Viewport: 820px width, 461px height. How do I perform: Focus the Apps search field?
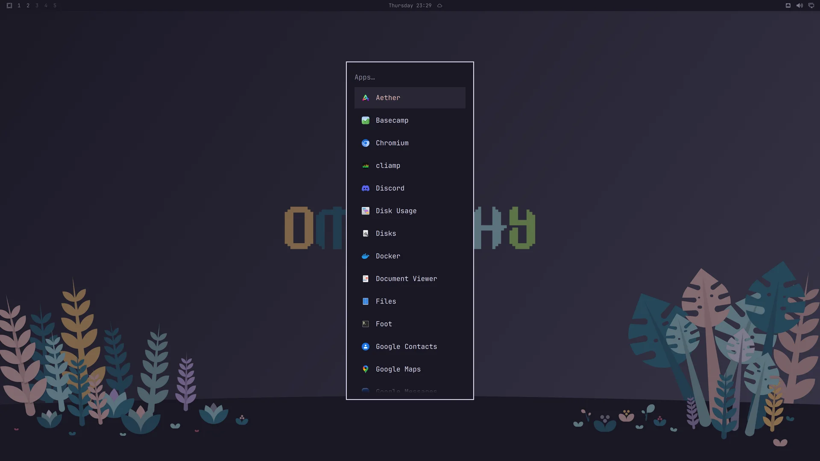coord(410,77)
